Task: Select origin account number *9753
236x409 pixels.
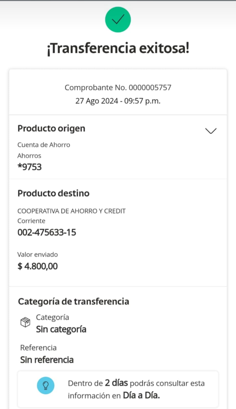Action: pos(30,167)
